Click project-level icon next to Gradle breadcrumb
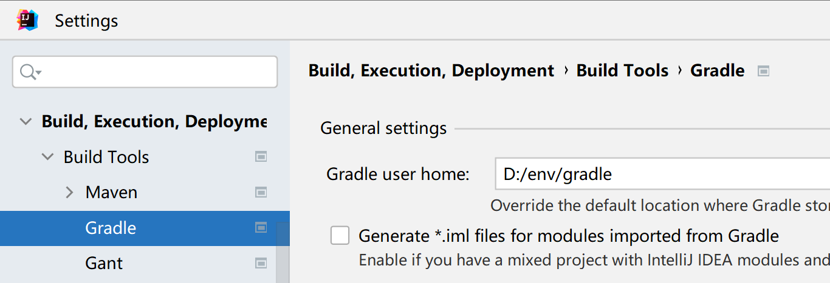Viewport: 830px width, 283px height. tap(764, 71)
